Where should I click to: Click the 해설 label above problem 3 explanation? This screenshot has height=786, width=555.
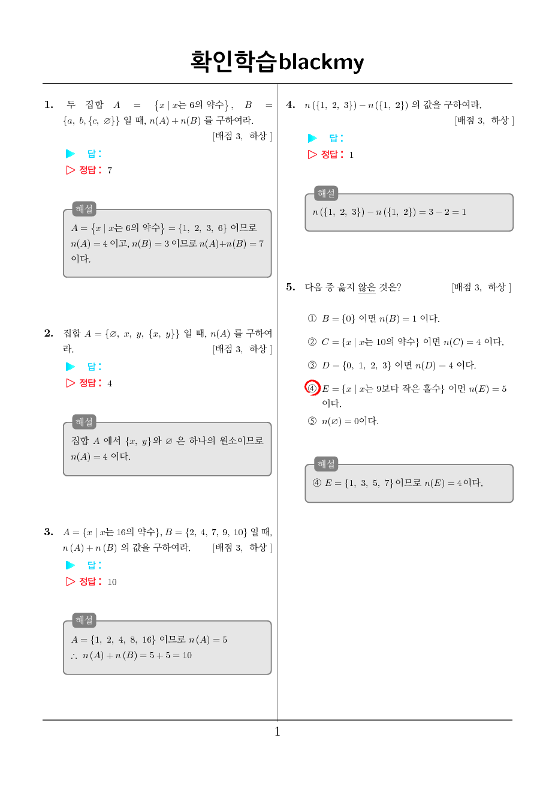point(85,620)
